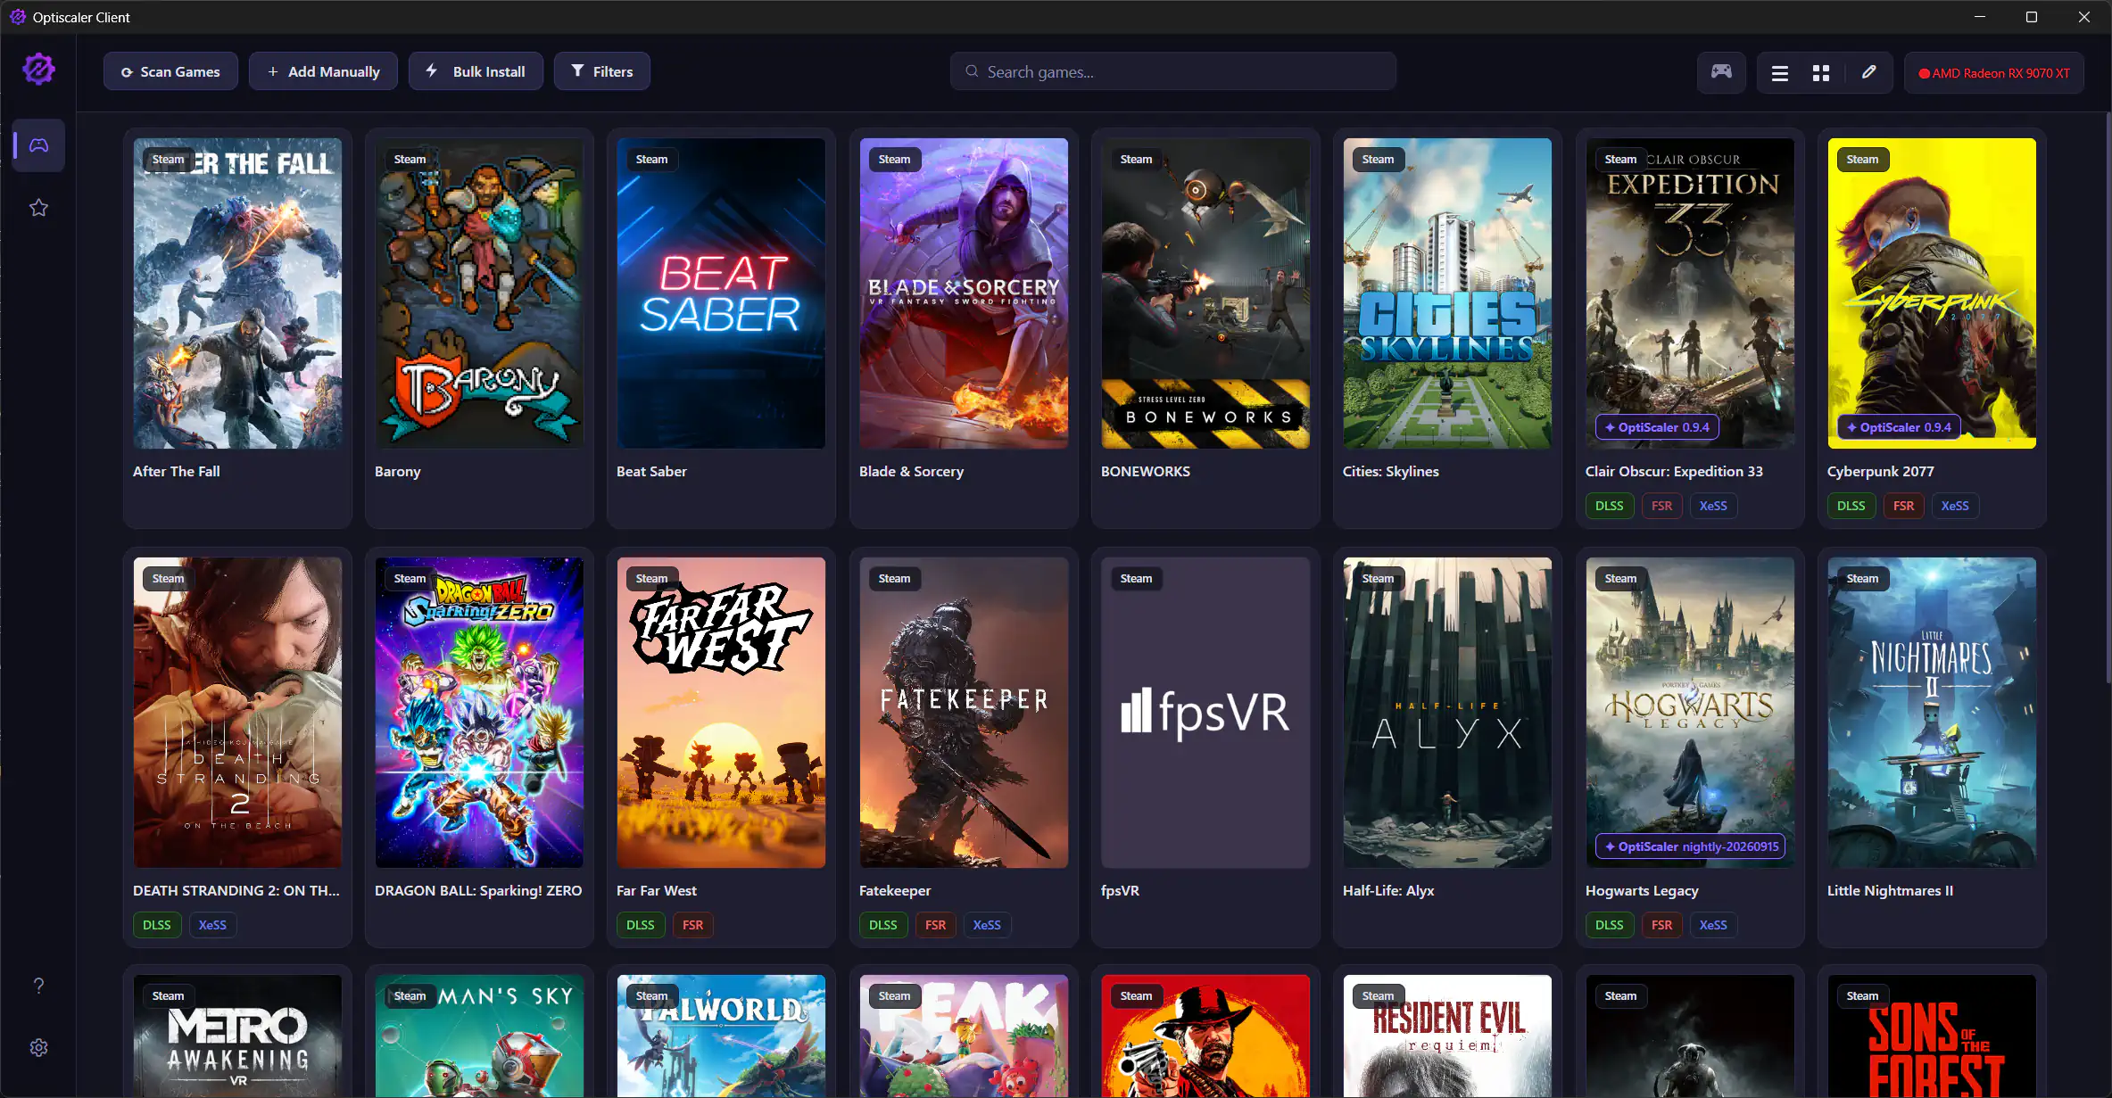The image size is (2112, 1098).
Task: Click DLSS tag under Far Far West
Action: 641,925
